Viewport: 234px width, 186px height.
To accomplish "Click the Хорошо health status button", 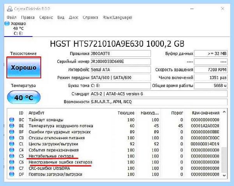I will tap(24, 67).
